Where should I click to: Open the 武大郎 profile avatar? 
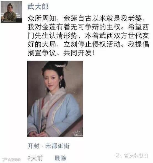pyautogui.click(x=11, y=12)
